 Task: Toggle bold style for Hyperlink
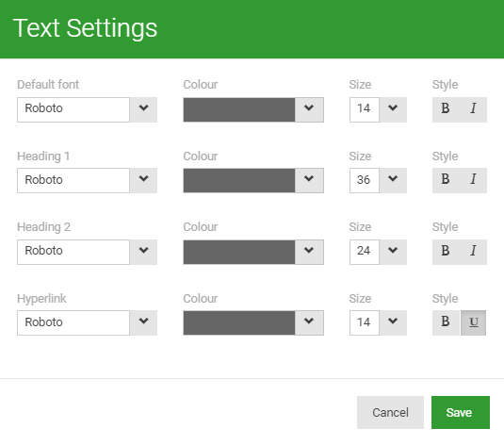pyautogui.click(x=446, y=322)
